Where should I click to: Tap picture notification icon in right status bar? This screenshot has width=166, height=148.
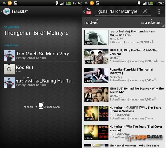(x=98, y=3)
